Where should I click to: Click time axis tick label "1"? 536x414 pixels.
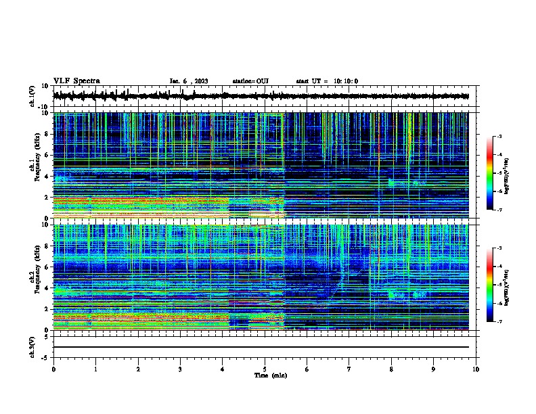(x=95, y=369)
